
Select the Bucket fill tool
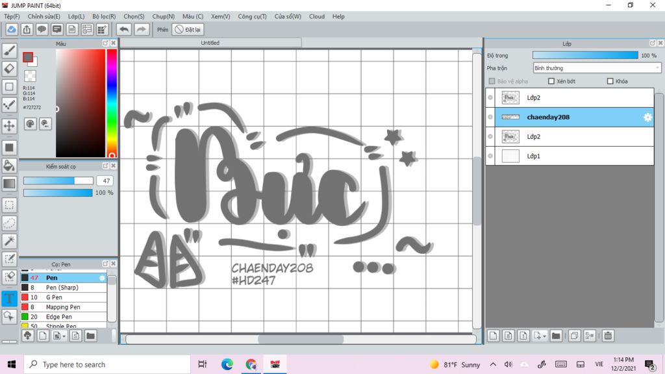coord(9,166)
